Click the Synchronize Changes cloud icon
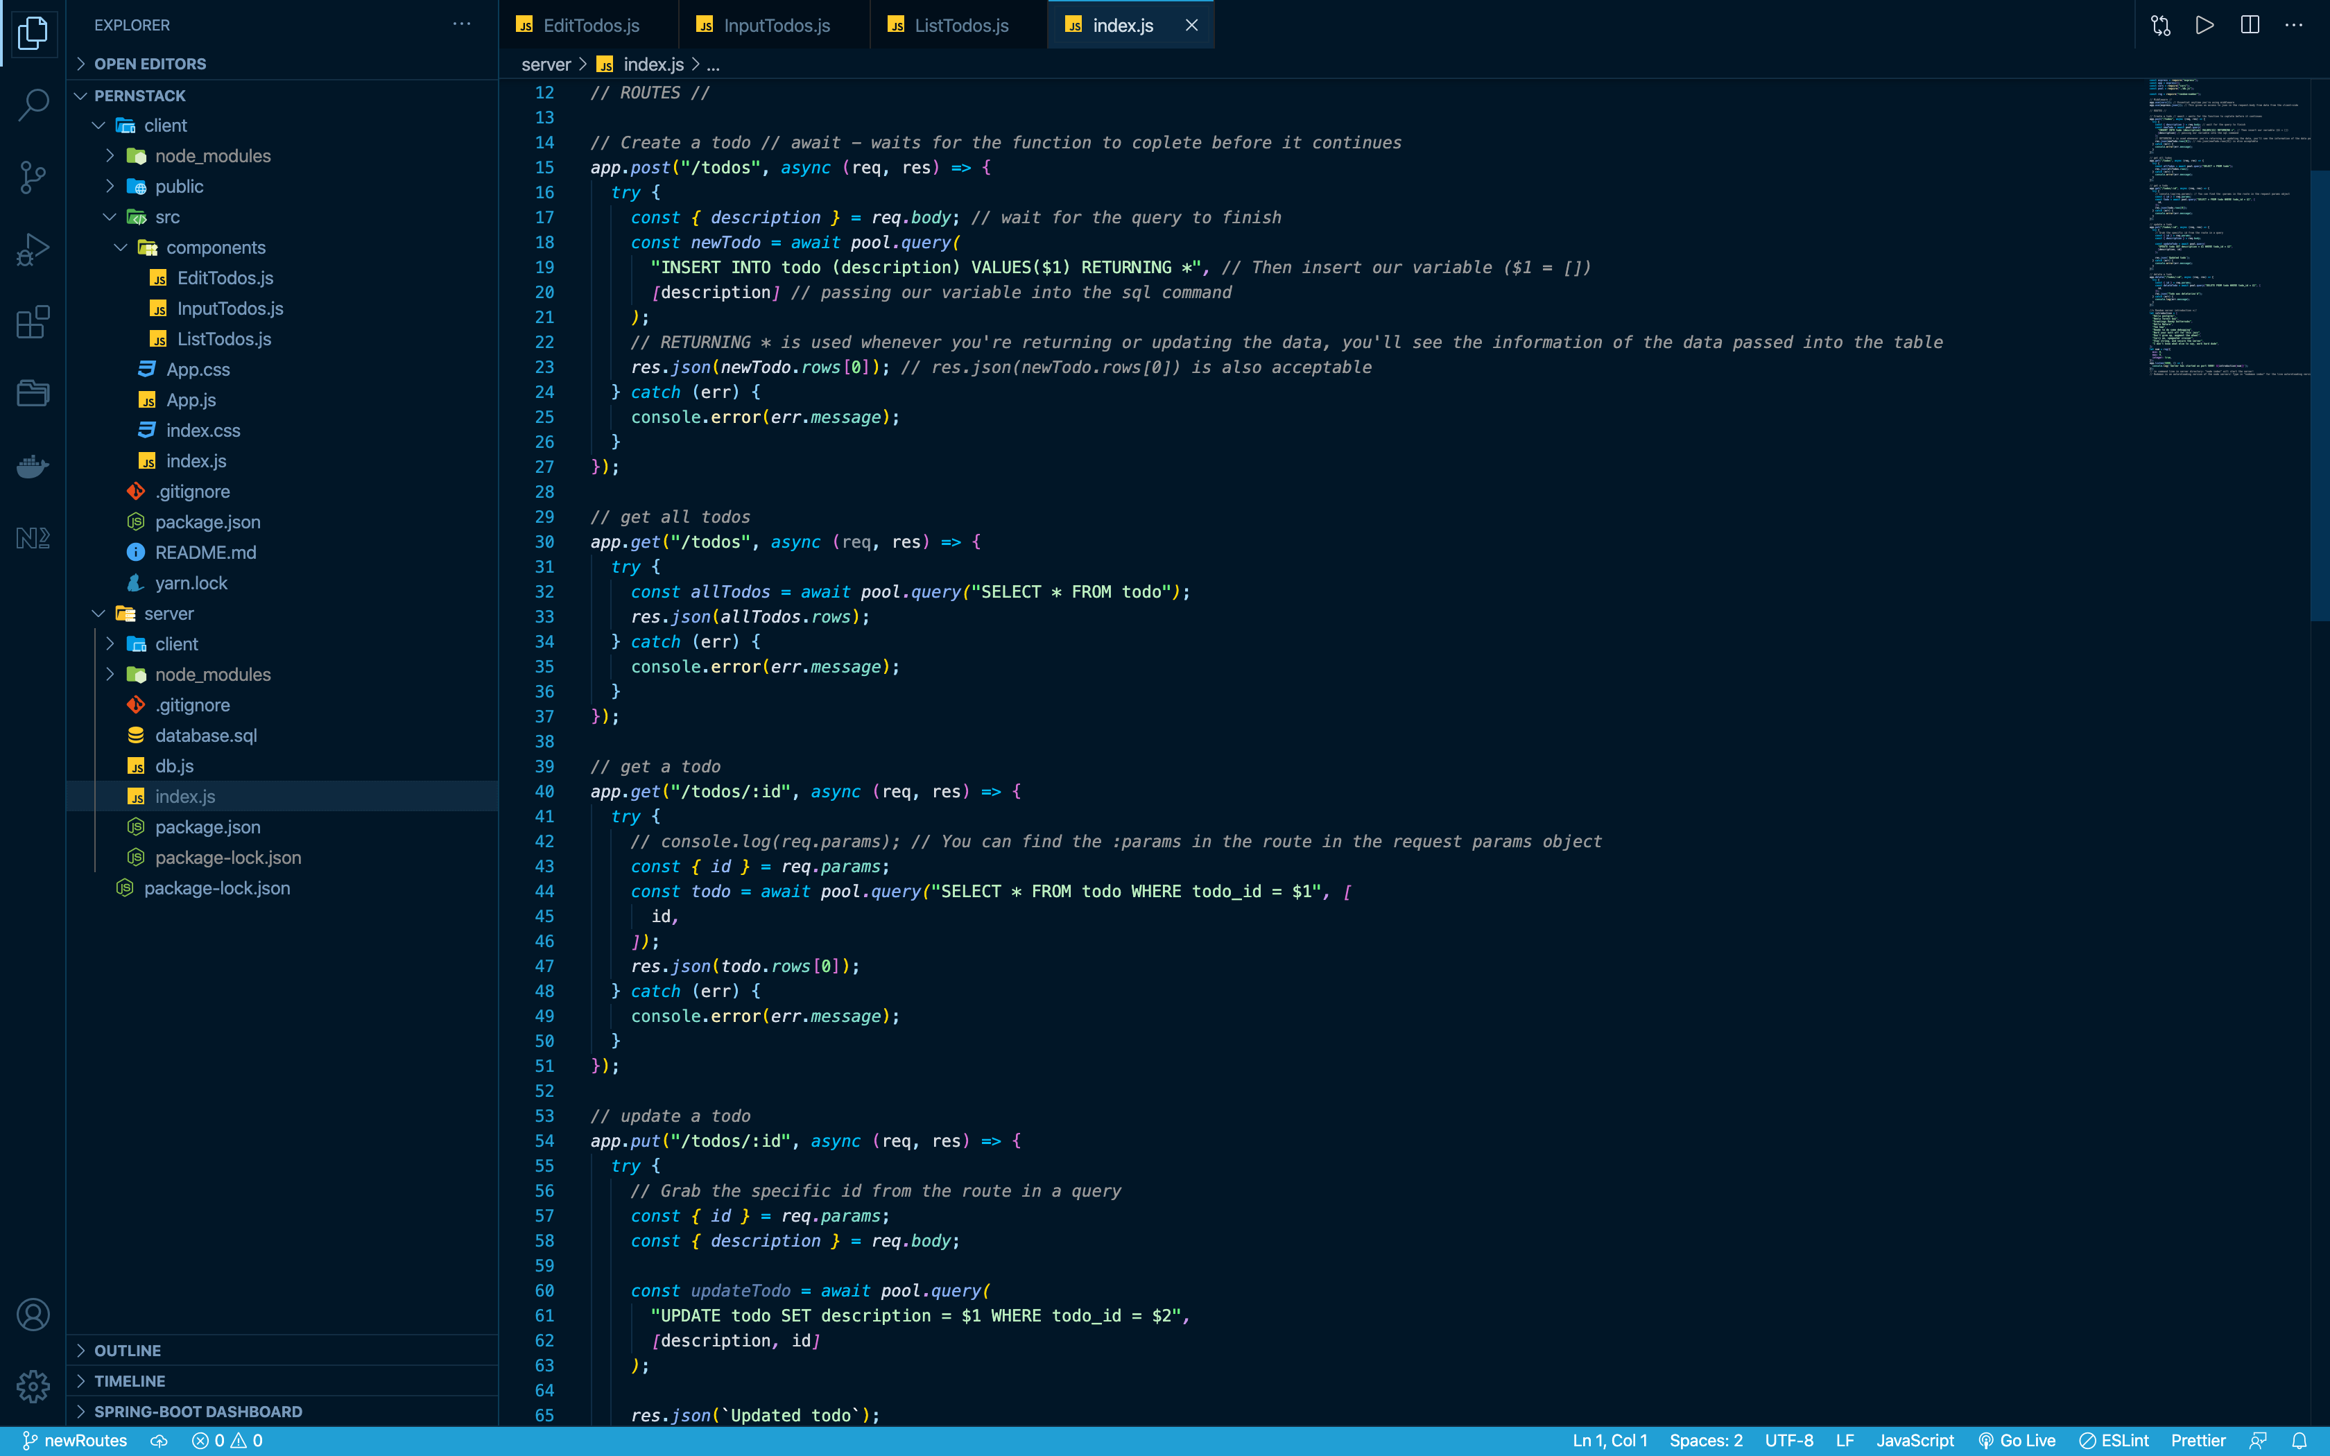The width and height of the screenshot is (2330, 1456). tap(159, 1441)
